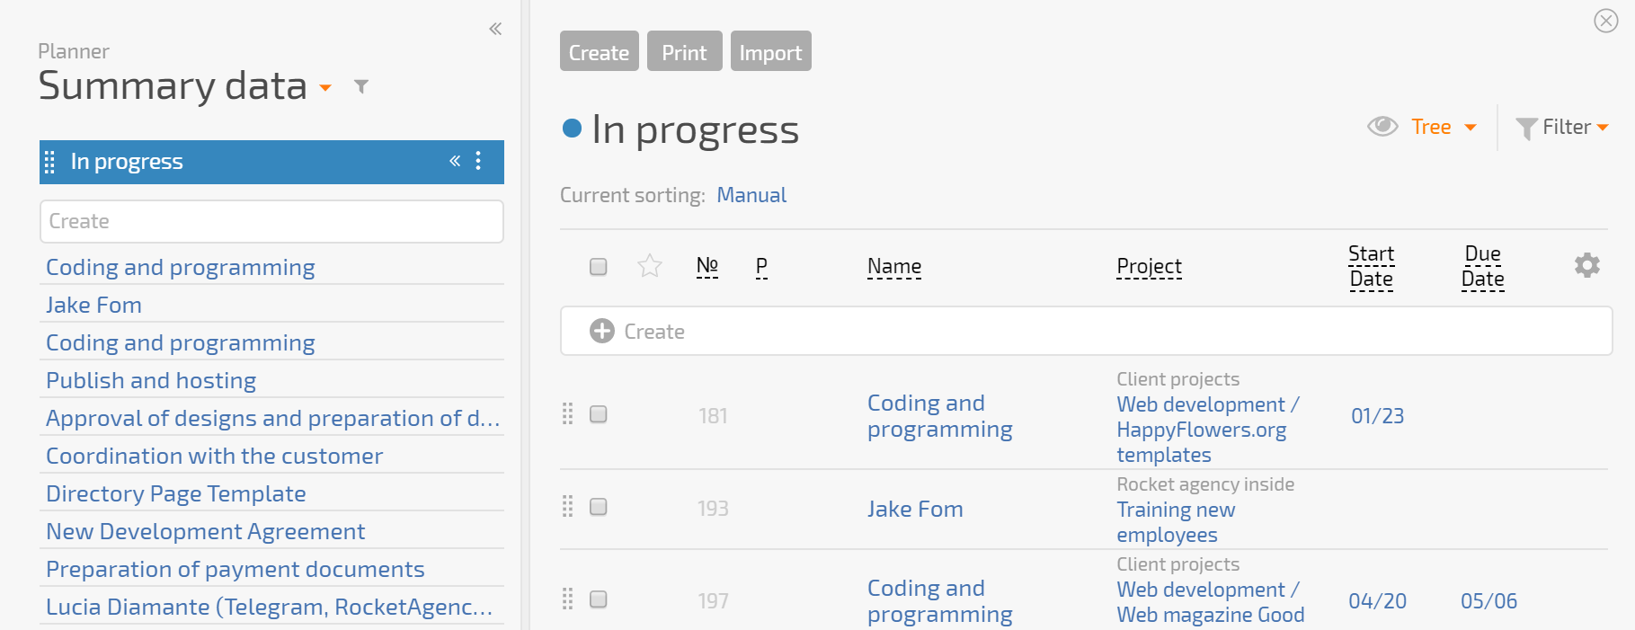
Task: Open Training new employees project link
Action: 1176,522
